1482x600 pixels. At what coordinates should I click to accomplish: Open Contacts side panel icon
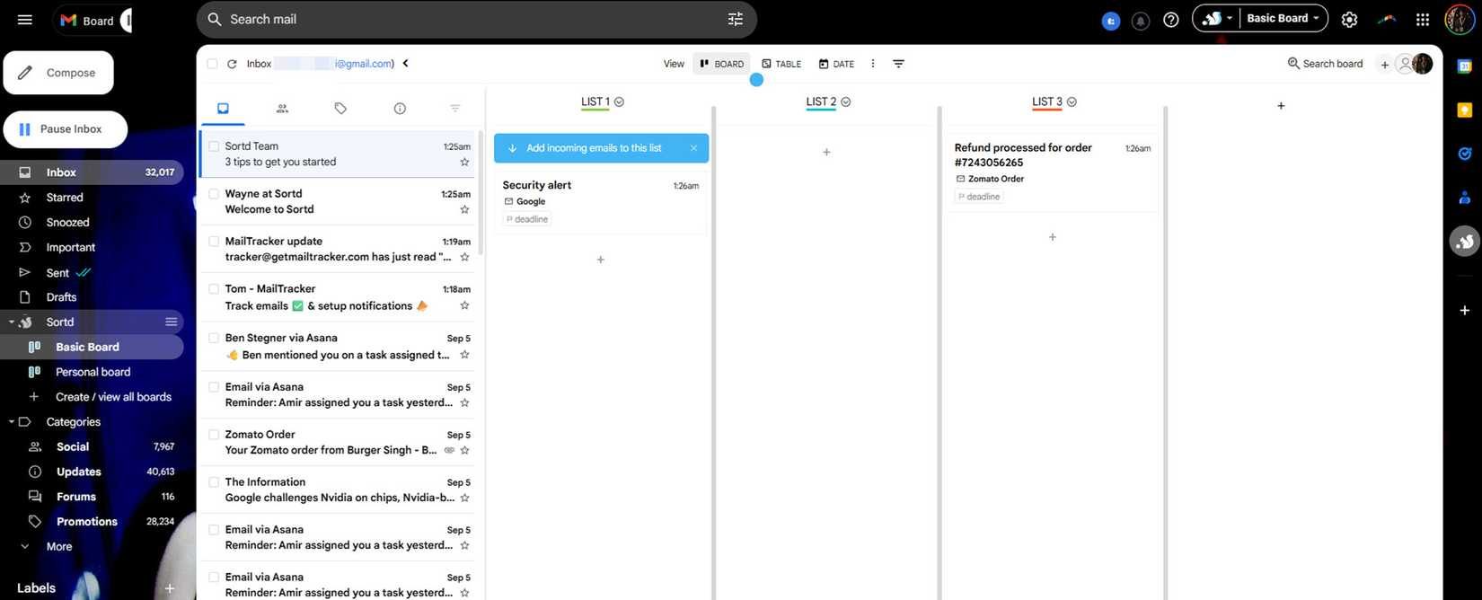(1464, 198)
